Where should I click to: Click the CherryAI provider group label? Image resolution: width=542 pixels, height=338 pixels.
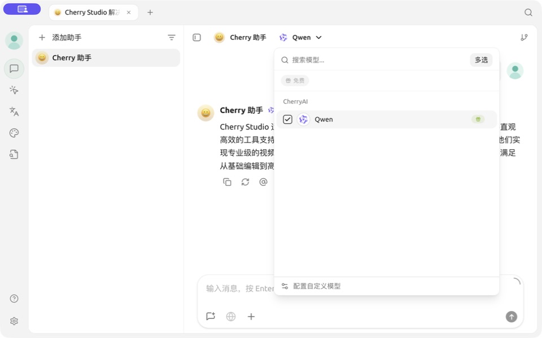click(x=295, y=101)
